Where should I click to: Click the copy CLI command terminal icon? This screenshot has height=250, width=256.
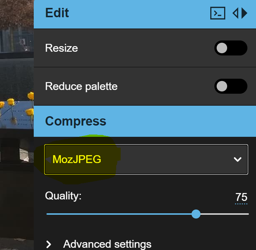tap(217, 13)
